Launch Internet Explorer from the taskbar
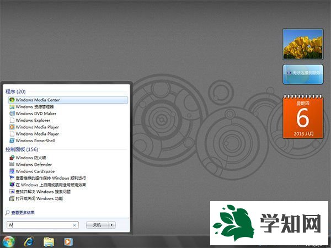 coord(29,242)
